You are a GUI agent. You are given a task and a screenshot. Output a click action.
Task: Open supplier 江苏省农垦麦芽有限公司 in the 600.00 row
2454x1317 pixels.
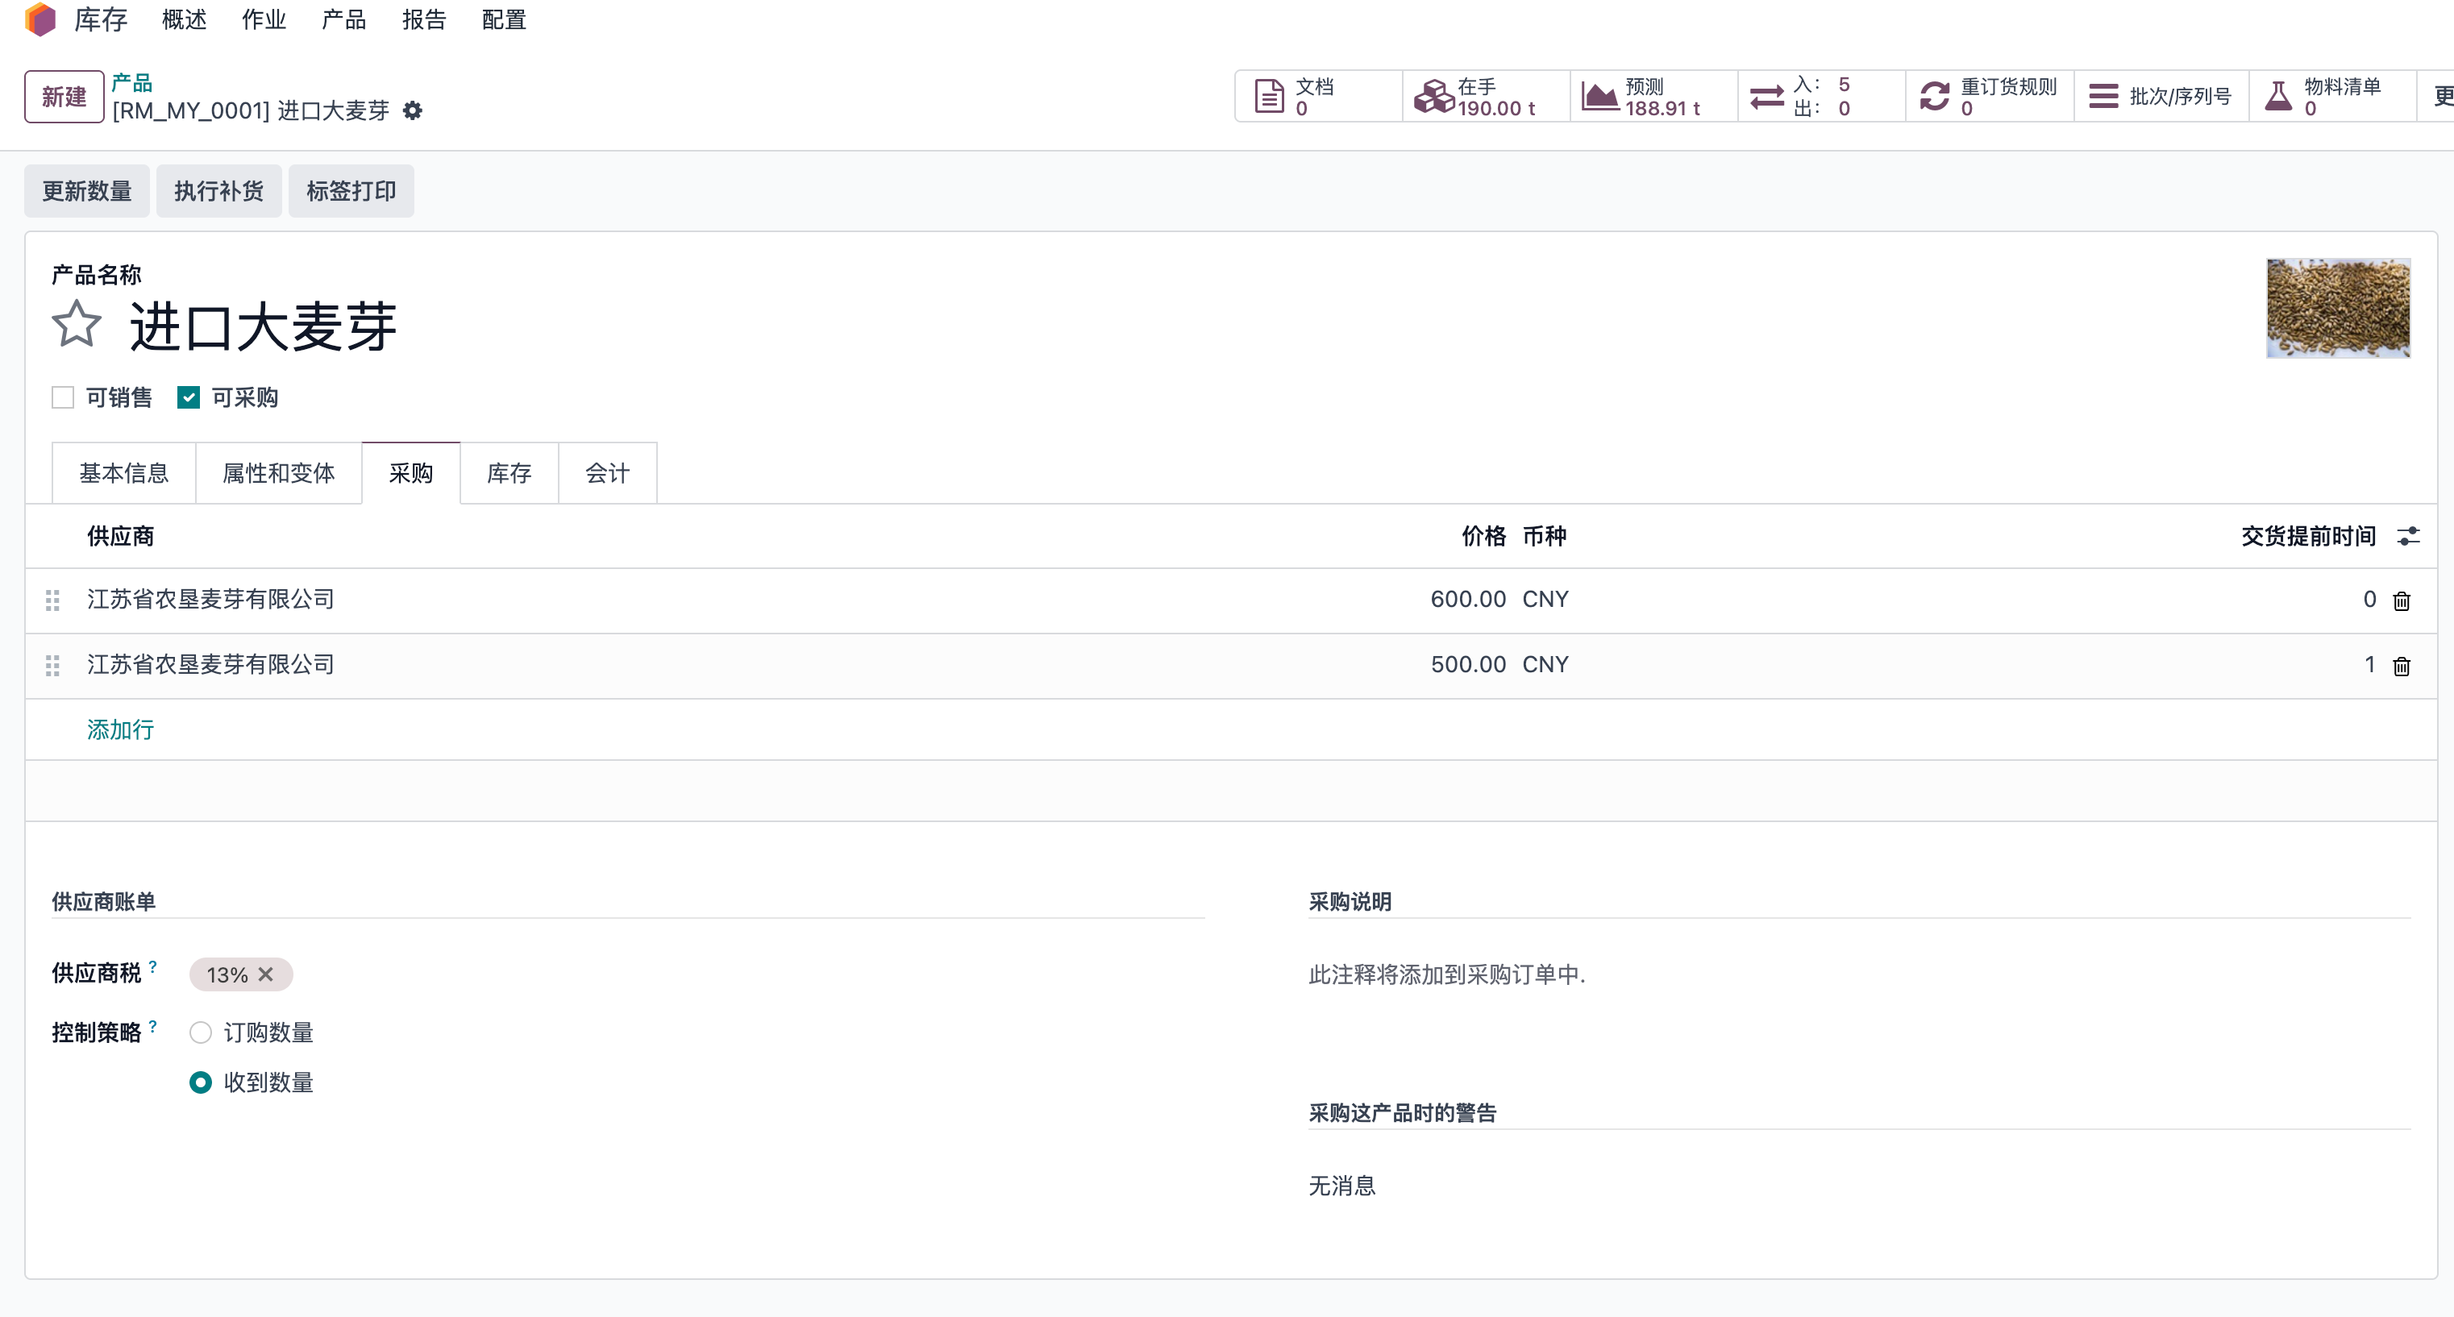coord(210,599)
